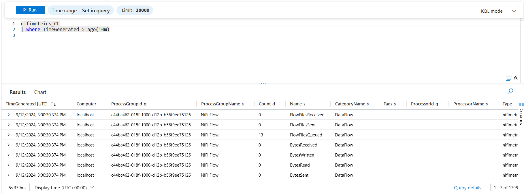
Task: Switch to the Results tab
Action: pos(18,92)
